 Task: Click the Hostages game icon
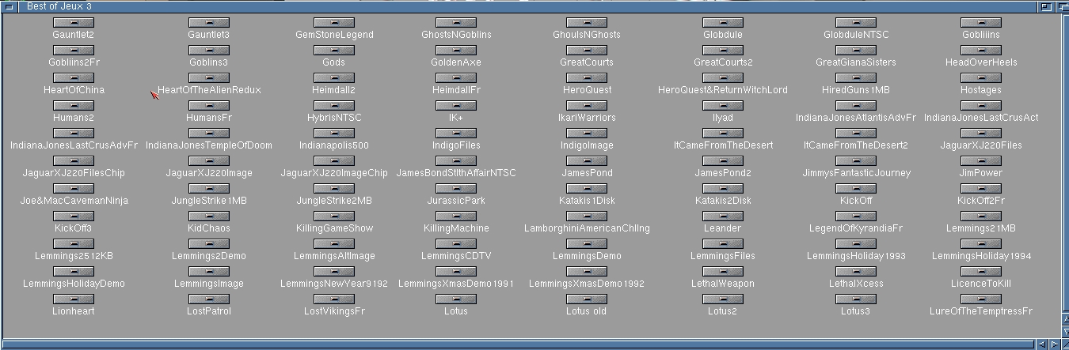tap(981, 78)
